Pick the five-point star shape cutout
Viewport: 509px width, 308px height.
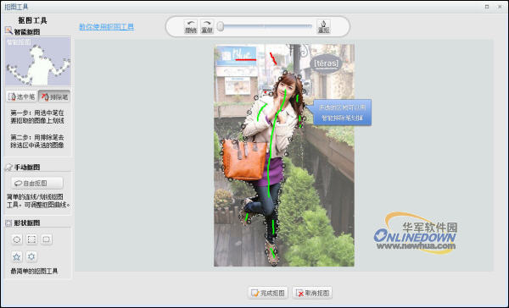point(17,256)
